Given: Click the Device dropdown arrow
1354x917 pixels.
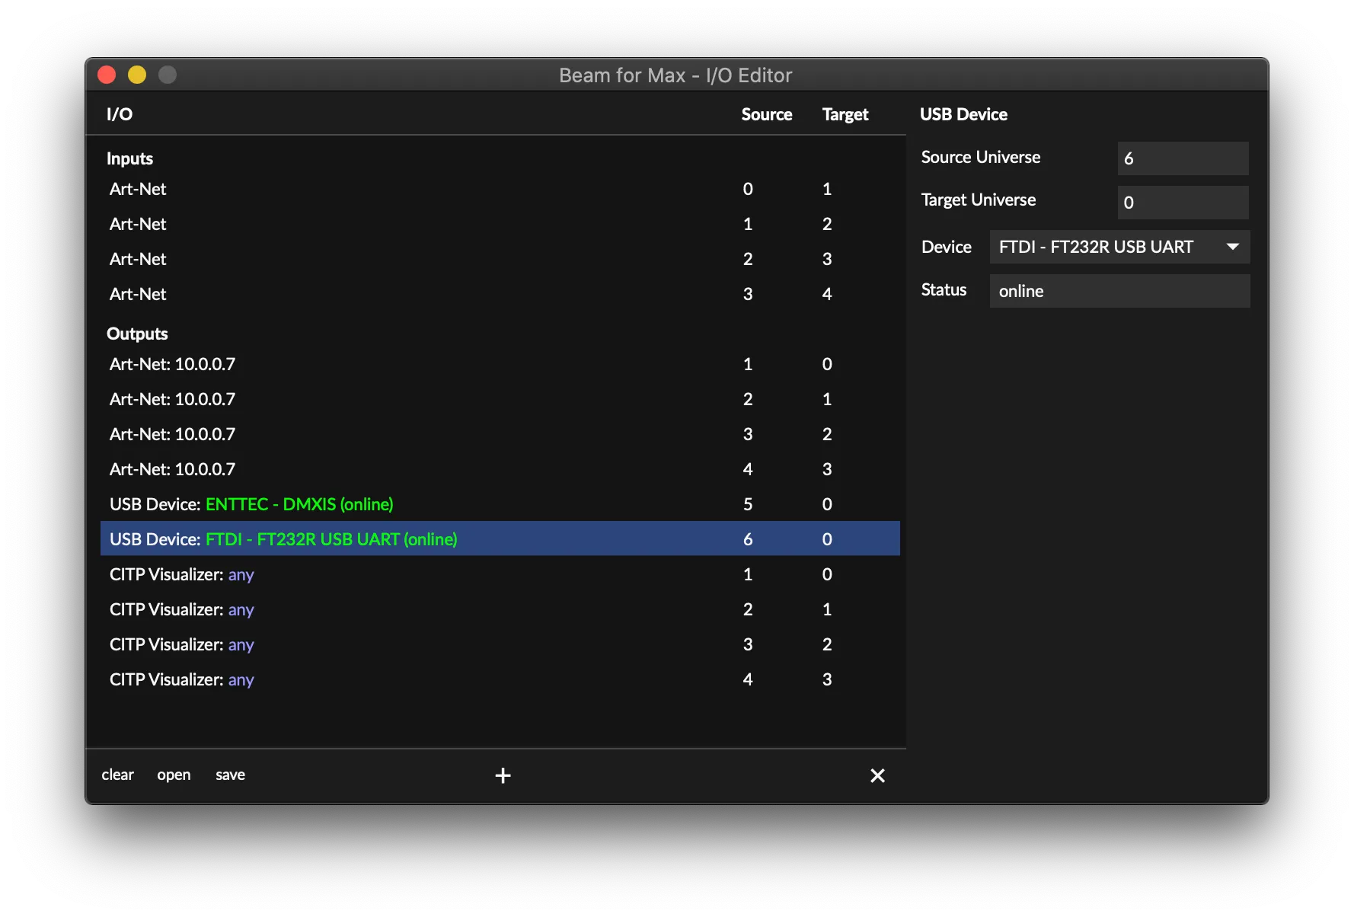Looking at the screenshot, I should click(x=1234, y=247).
